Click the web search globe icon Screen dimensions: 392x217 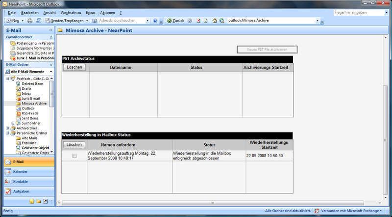click(221, 21)
